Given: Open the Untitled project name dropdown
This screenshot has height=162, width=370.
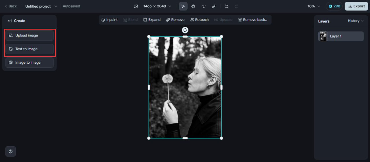Looking at the screenshot, I should [41, 6].
